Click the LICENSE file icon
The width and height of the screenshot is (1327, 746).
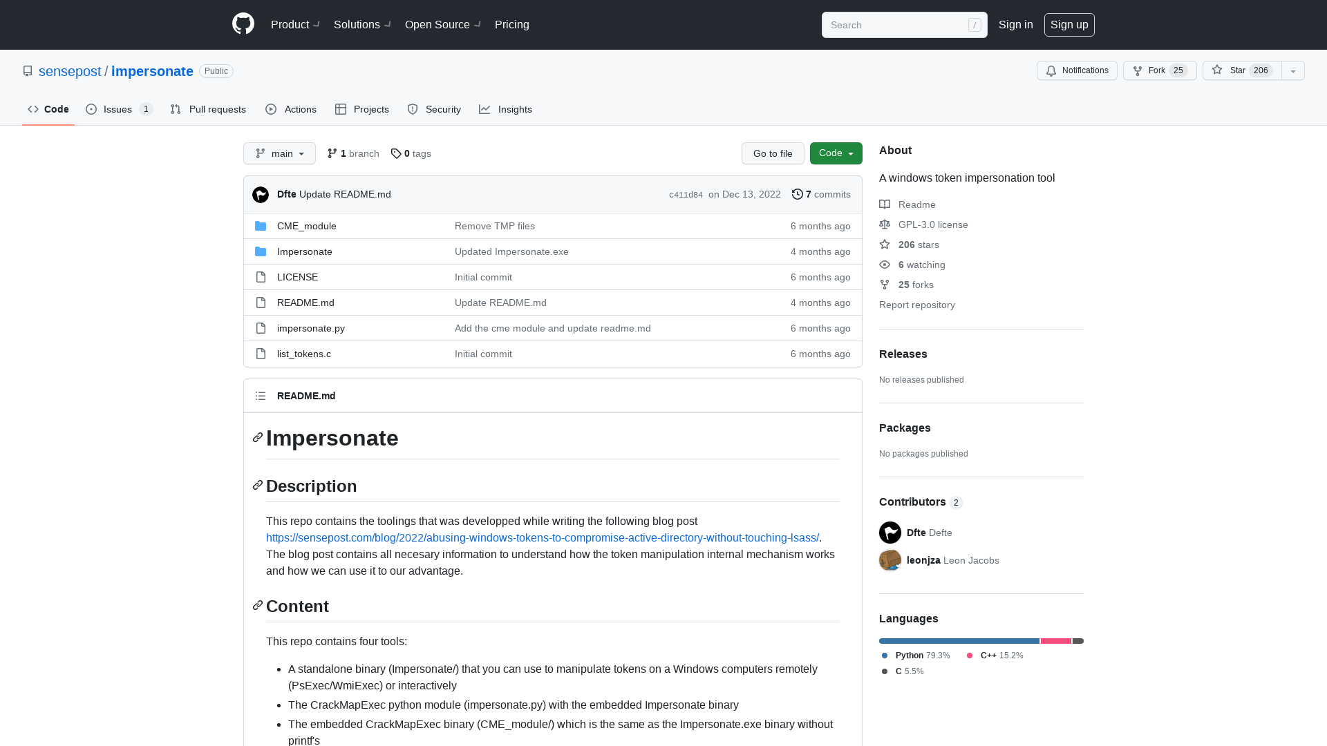[x=261, y=277]
